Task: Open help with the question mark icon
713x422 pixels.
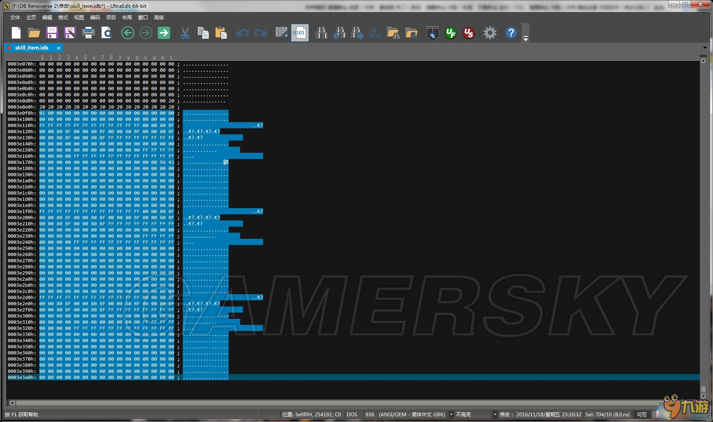Action: (511, 33)
